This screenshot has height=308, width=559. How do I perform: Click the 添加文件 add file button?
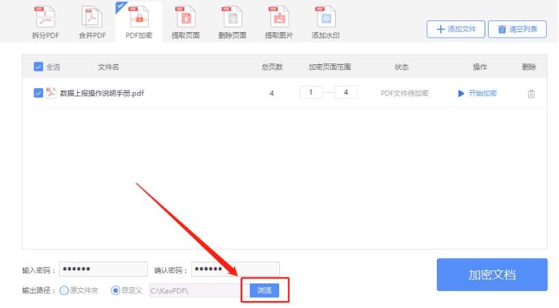pos(456,29)
